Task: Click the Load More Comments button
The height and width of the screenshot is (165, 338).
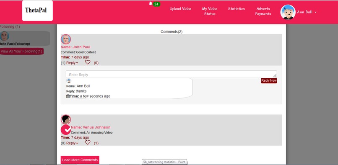Action: pyautogui.click(x=80, y=160)
